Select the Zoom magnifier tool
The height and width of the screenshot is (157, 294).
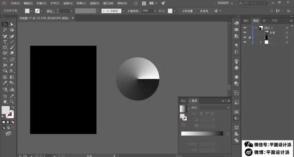(x=12, y=102)
